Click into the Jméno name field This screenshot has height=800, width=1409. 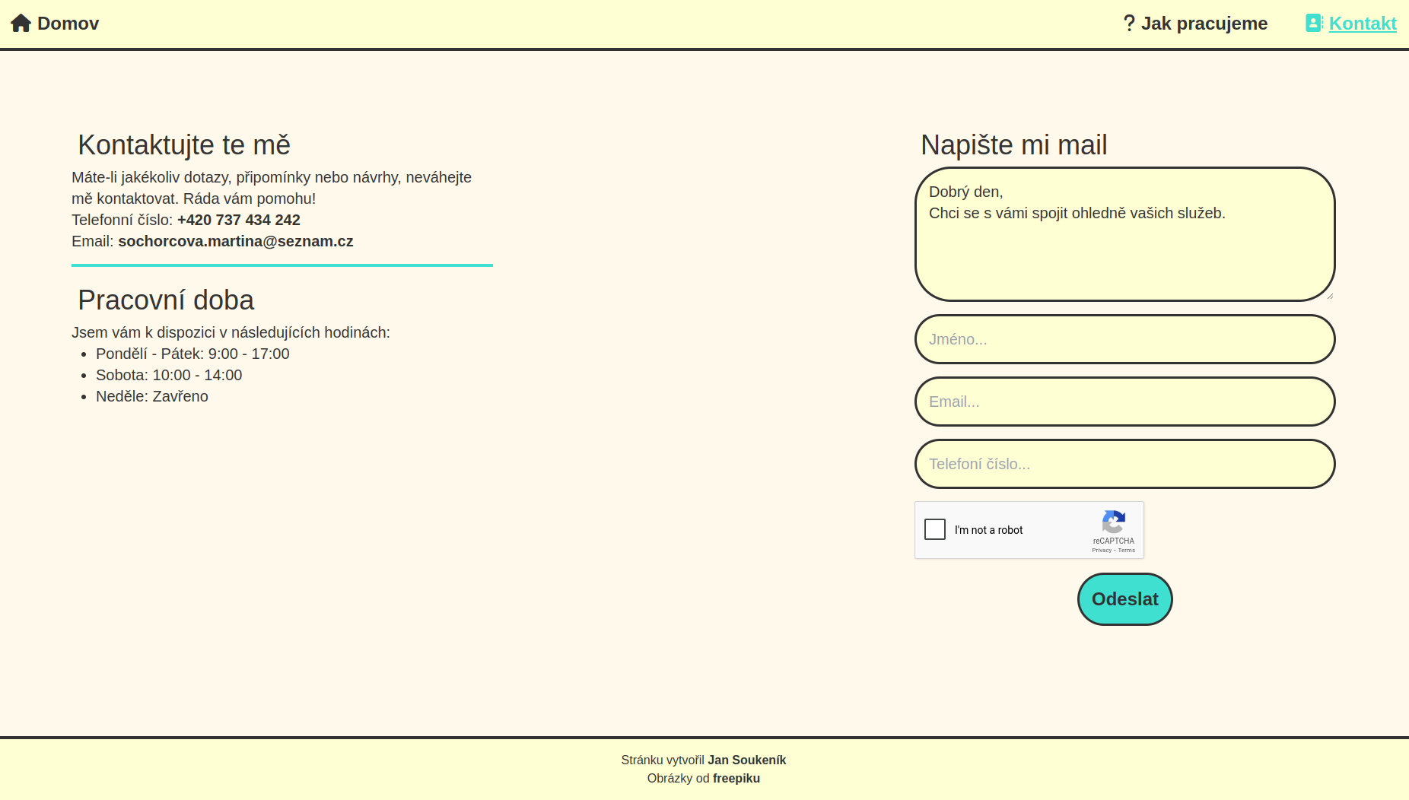1124,339
